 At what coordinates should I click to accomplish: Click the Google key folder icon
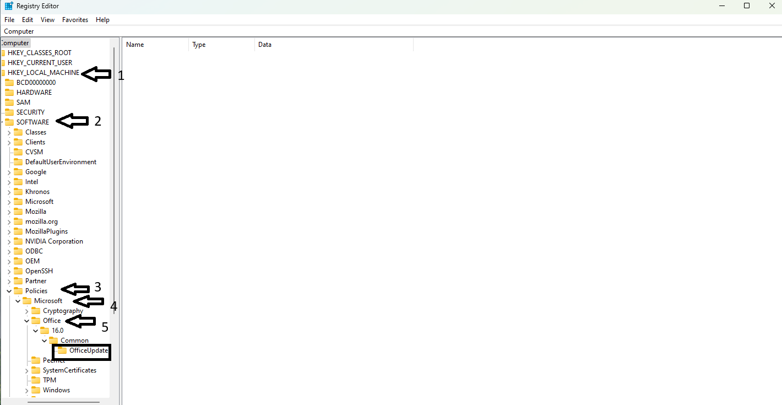tap(18, 172)
